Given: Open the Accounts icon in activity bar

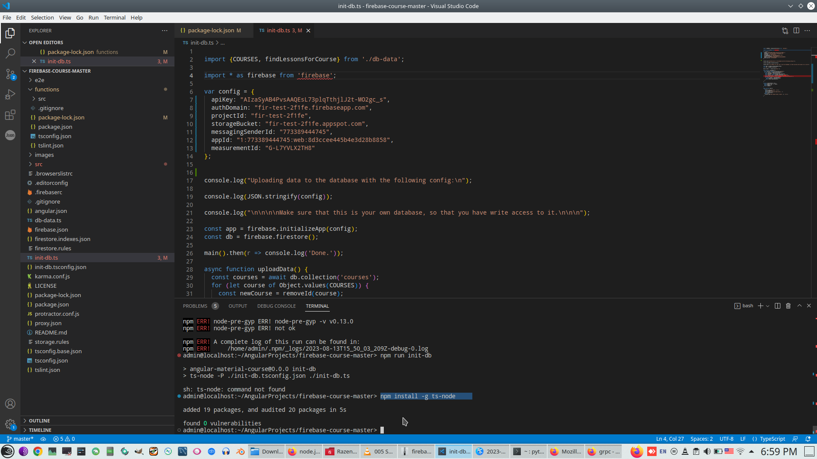Looking at the screenshot, I should point(10,404).
